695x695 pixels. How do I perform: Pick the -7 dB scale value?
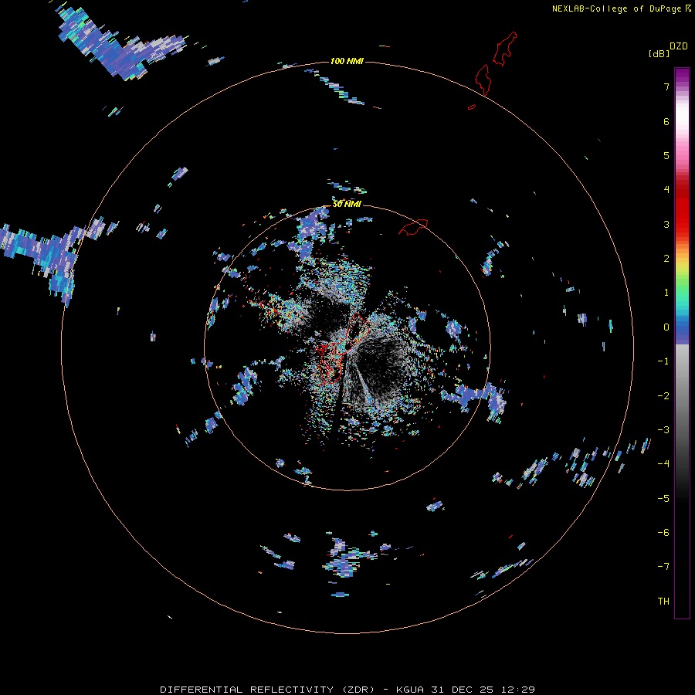click(x=663, y=567)
